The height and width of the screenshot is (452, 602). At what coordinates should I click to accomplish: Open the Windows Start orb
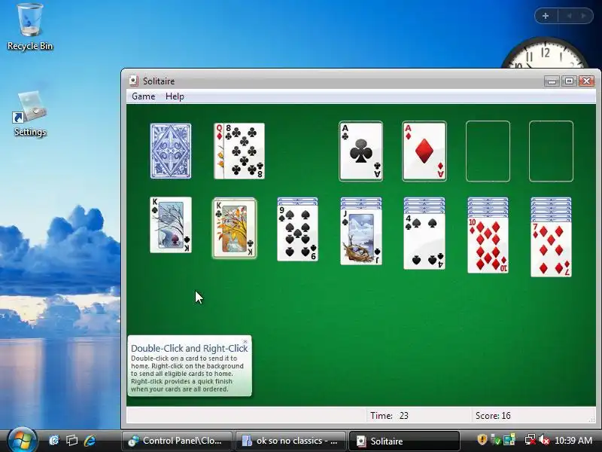22,440
